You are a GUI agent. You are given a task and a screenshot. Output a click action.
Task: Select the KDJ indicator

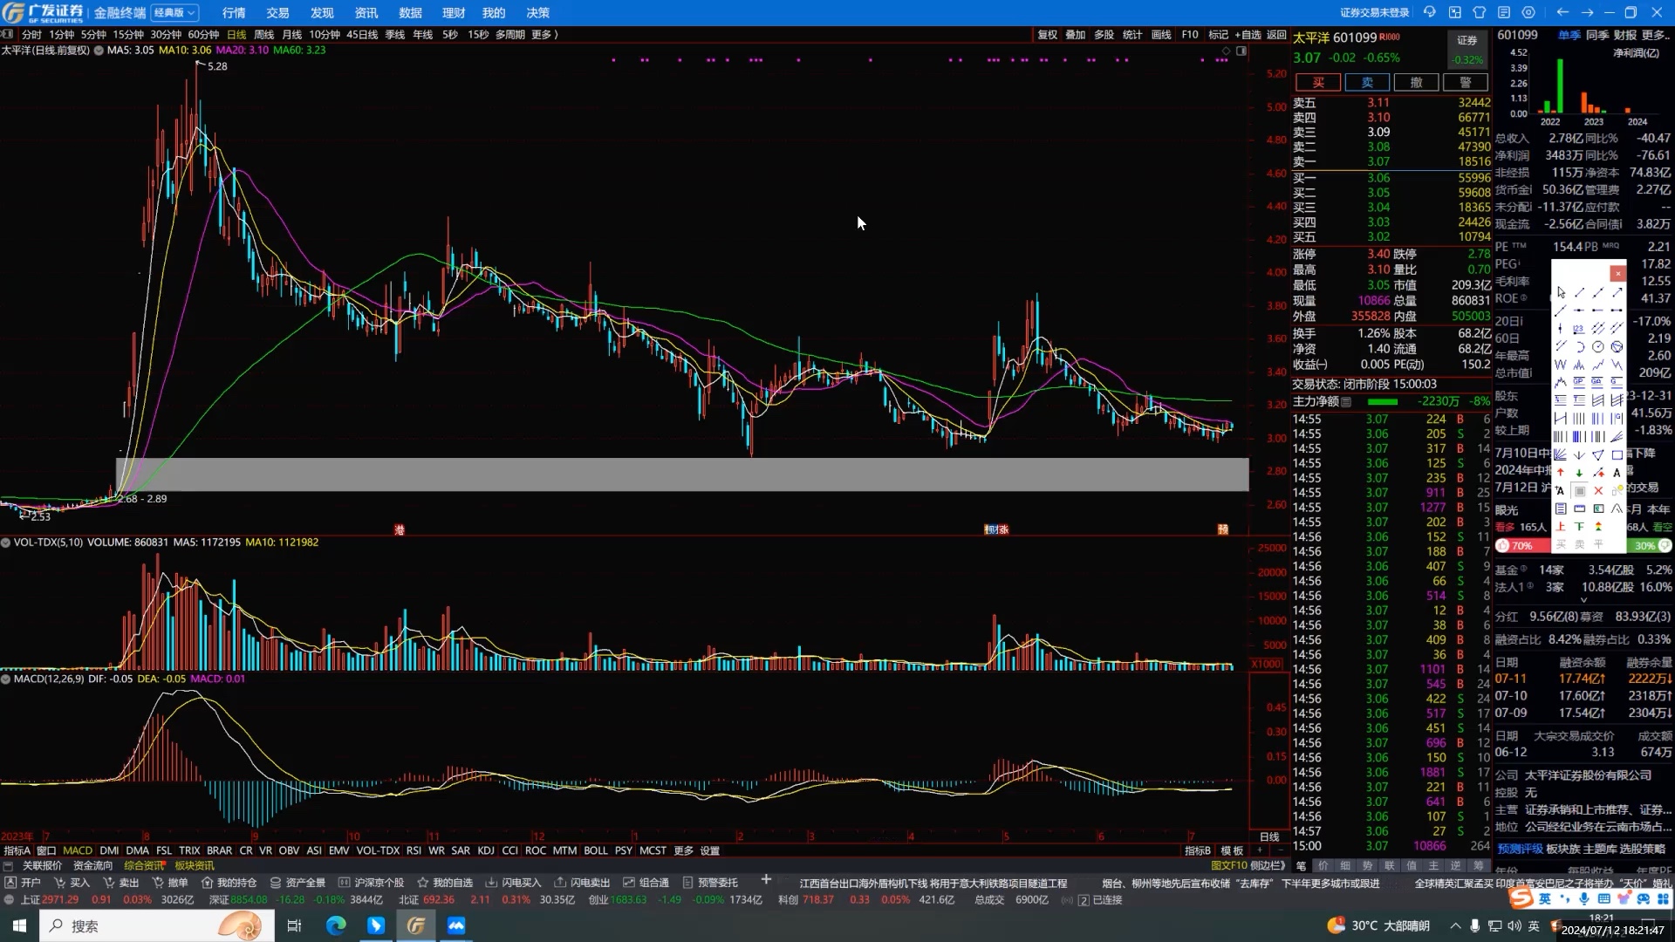[x=486, y=850]
